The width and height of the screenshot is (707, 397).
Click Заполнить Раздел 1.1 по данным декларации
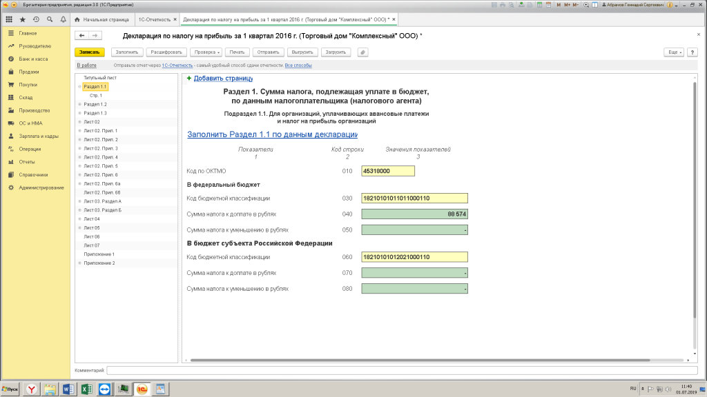[x=272, y=134]
